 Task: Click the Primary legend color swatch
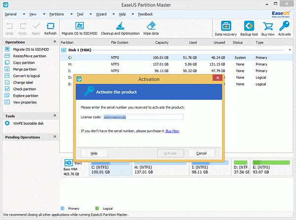[x=63, y=208]
